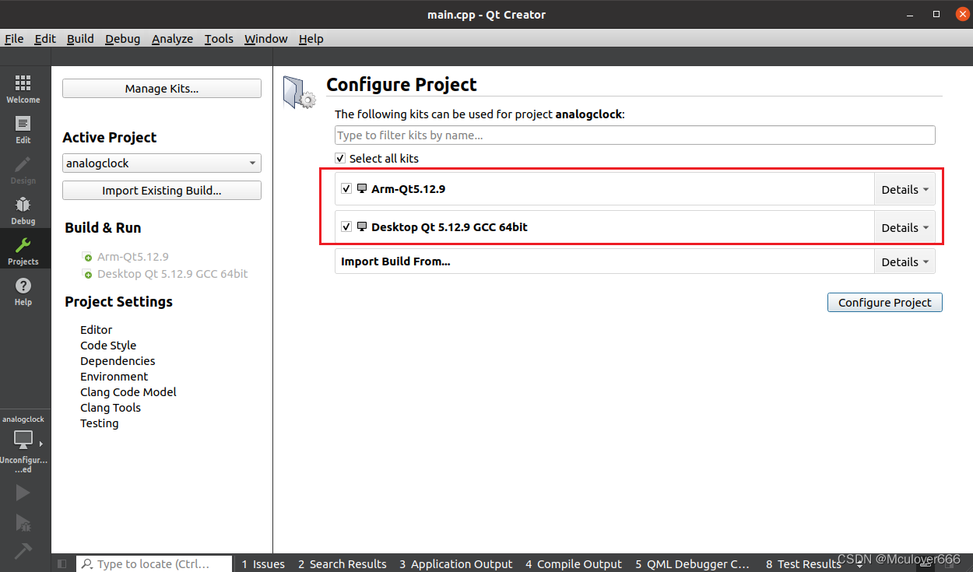Image resolution: width=973 pixels, height=572 pixels.
Task: Open Application Output pane
Action: 456,564
